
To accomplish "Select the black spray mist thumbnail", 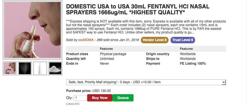I will tap(25, 68).
